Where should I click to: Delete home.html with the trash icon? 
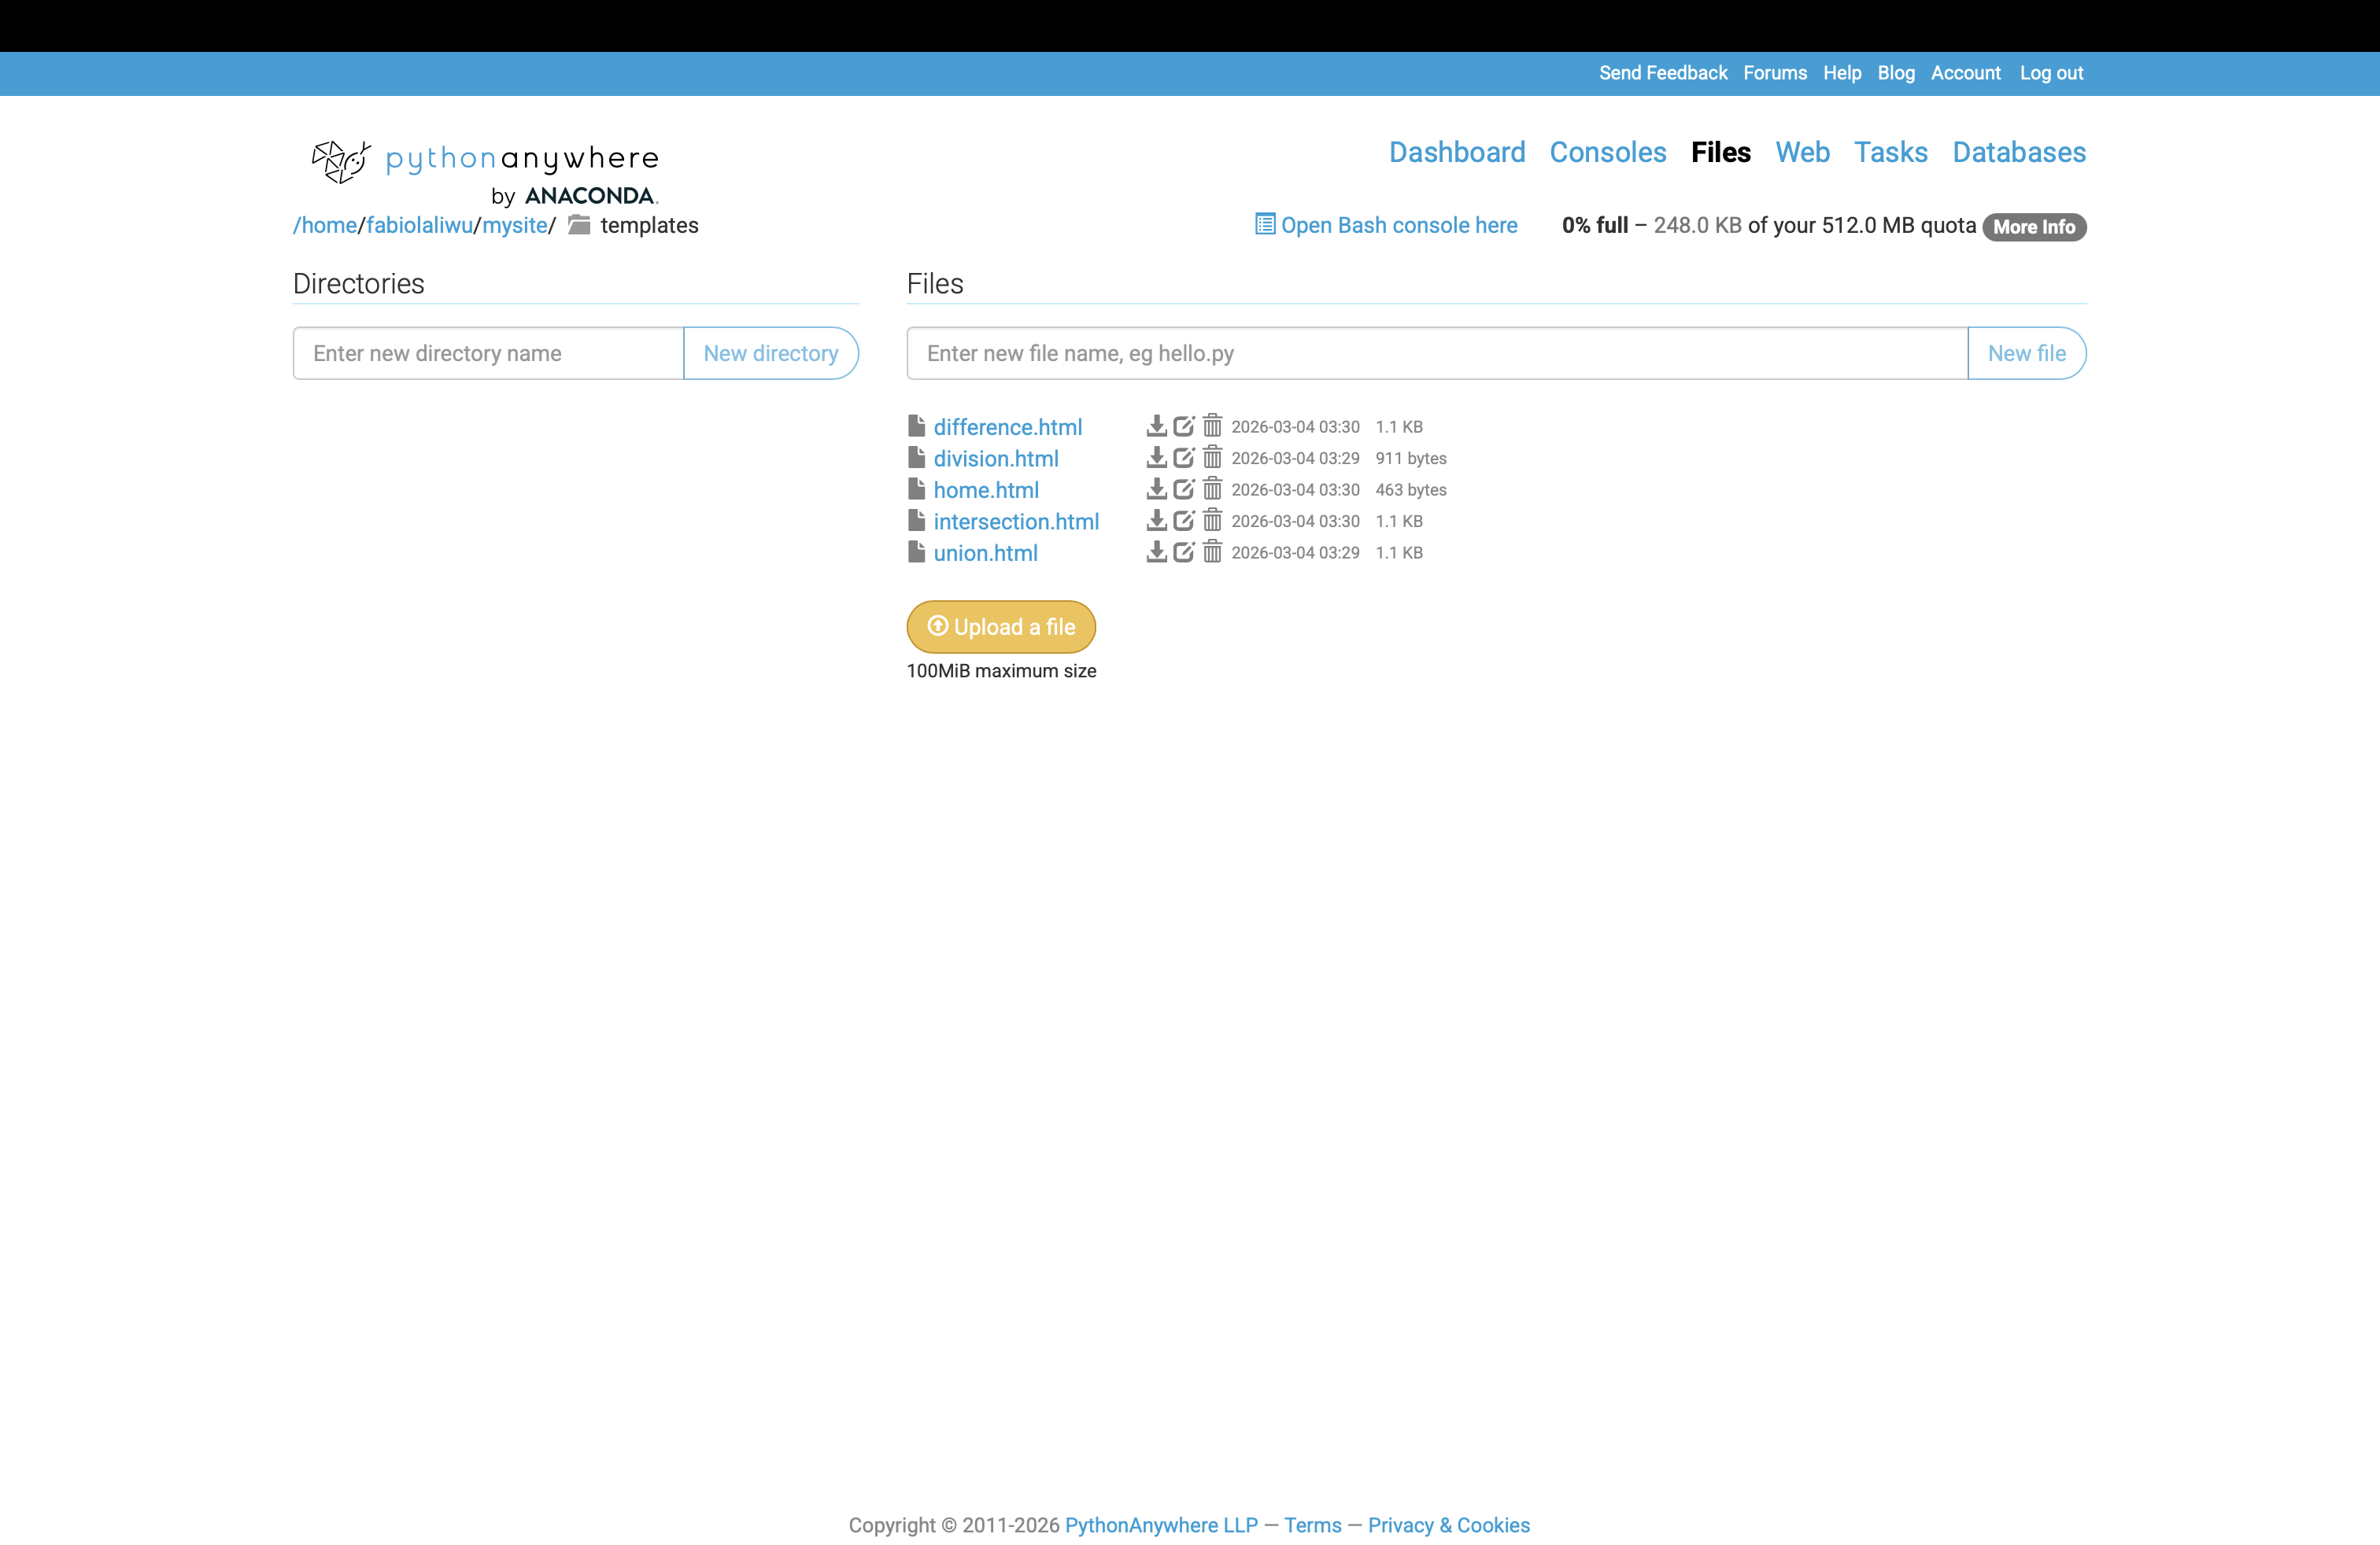(x=1212, y=489)
